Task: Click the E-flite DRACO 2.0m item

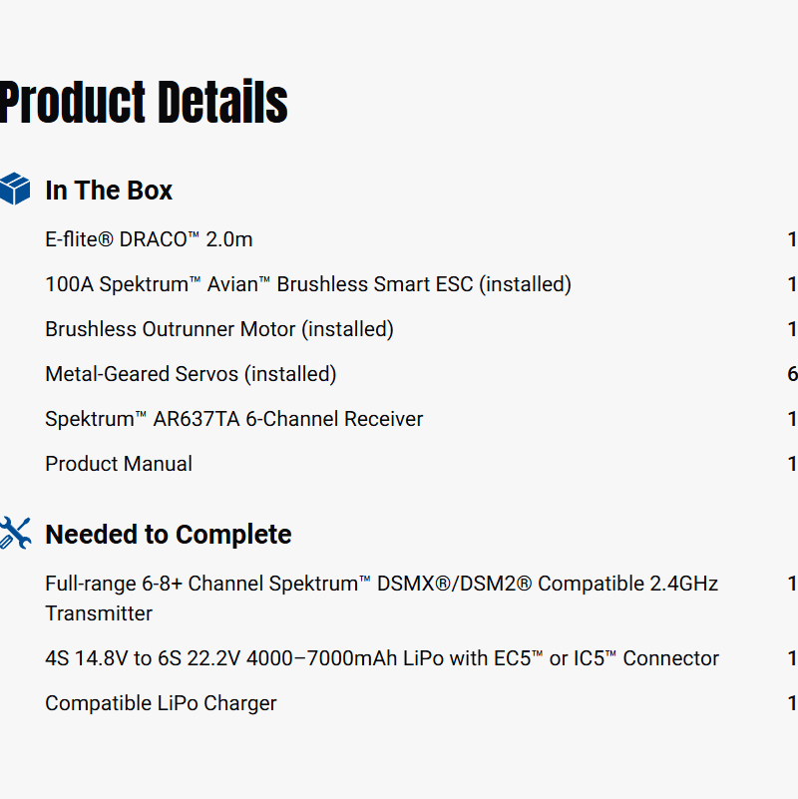Action: point(149,239)
